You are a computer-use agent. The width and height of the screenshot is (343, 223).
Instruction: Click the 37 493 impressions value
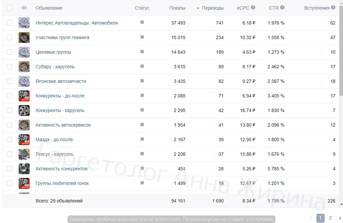[178, 23]
